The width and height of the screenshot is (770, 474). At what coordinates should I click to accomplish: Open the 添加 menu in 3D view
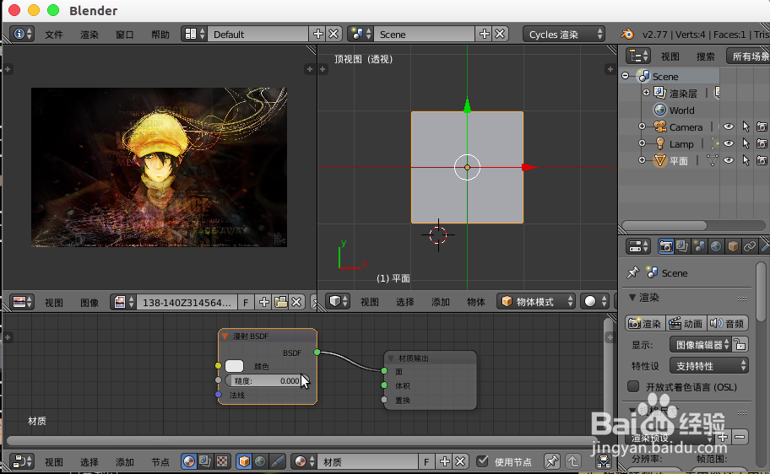click(x=441, y=302)
